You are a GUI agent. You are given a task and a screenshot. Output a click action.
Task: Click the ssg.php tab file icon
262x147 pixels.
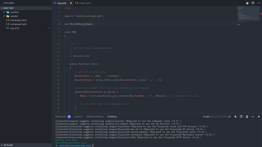point(55,3)
